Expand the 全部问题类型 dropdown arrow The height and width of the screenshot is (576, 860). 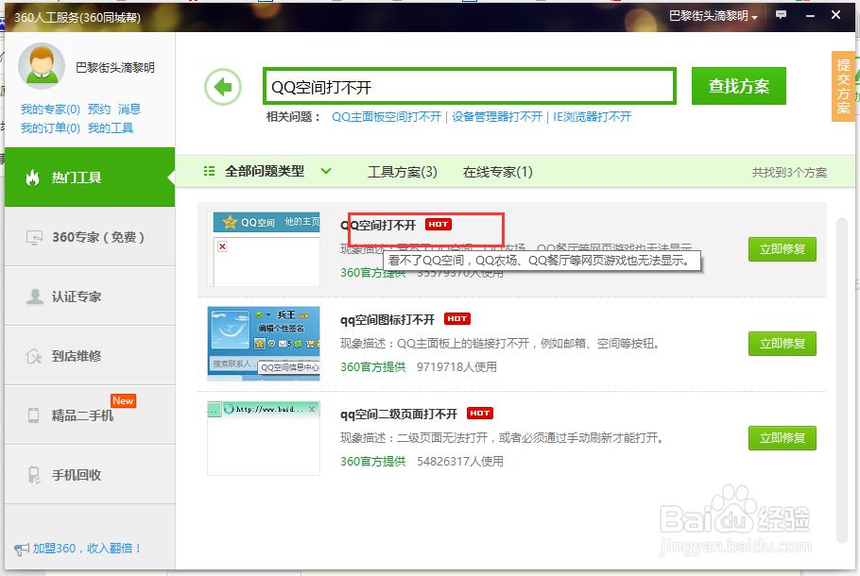[326, 171]
